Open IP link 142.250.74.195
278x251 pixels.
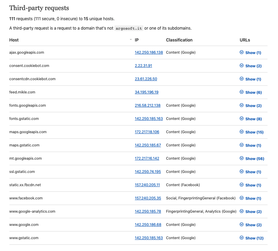pyautogui.click(x=148, y=172)
